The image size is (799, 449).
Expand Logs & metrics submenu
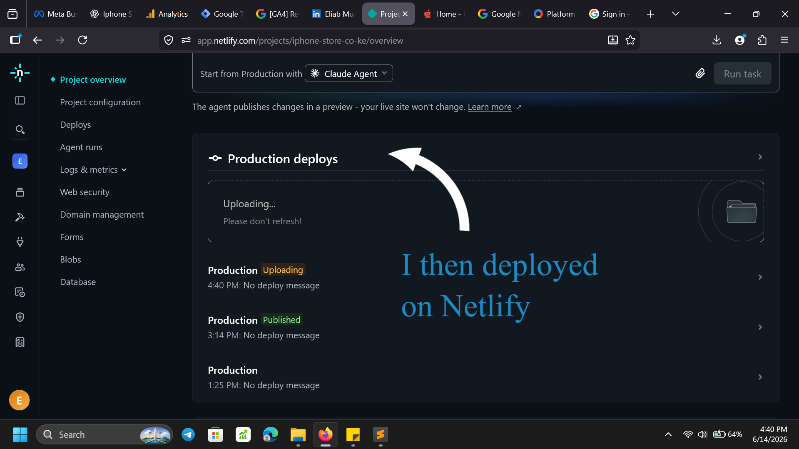pos(93,170)
